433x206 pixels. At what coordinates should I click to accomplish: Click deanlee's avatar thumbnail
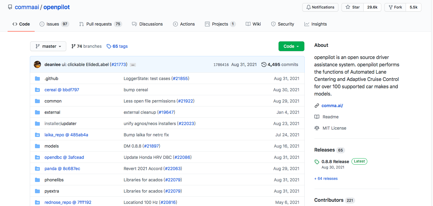click(x=37, y=65)
